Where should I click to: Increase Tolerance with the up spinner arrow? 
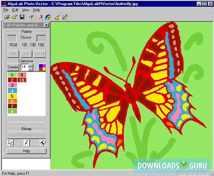pyautogui.click(x=31, y=65)
